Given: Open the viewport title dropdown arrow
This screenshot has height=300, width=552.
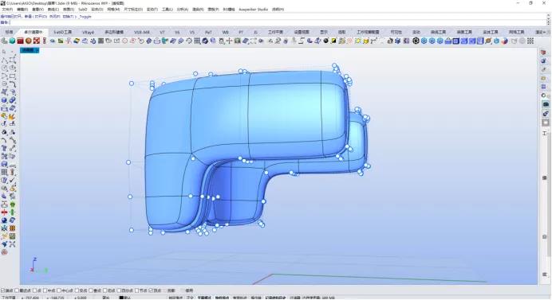Looking at the screenshot, I should (x=37, y=50).
